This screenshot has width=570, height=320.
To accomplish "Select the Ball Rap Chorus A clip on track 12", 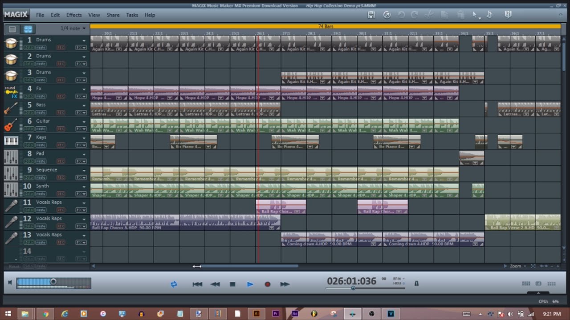I will (185, 223).
